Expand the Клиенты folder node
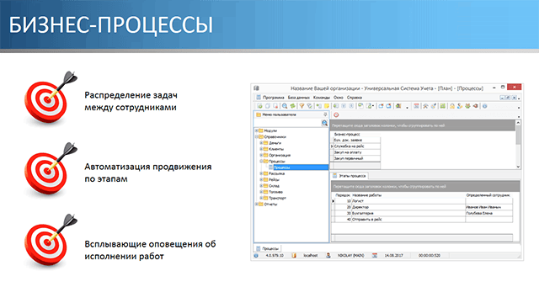The width and height of the screenshot is (539, 303). pos(261,149)
